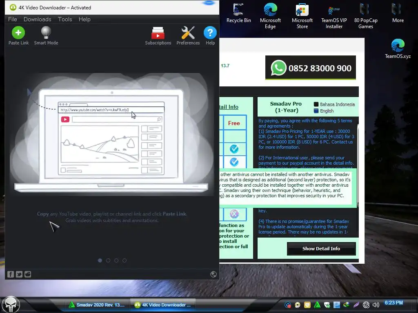
Task: Click the Detail Info link in Smadav
Action: coord(229,107)
